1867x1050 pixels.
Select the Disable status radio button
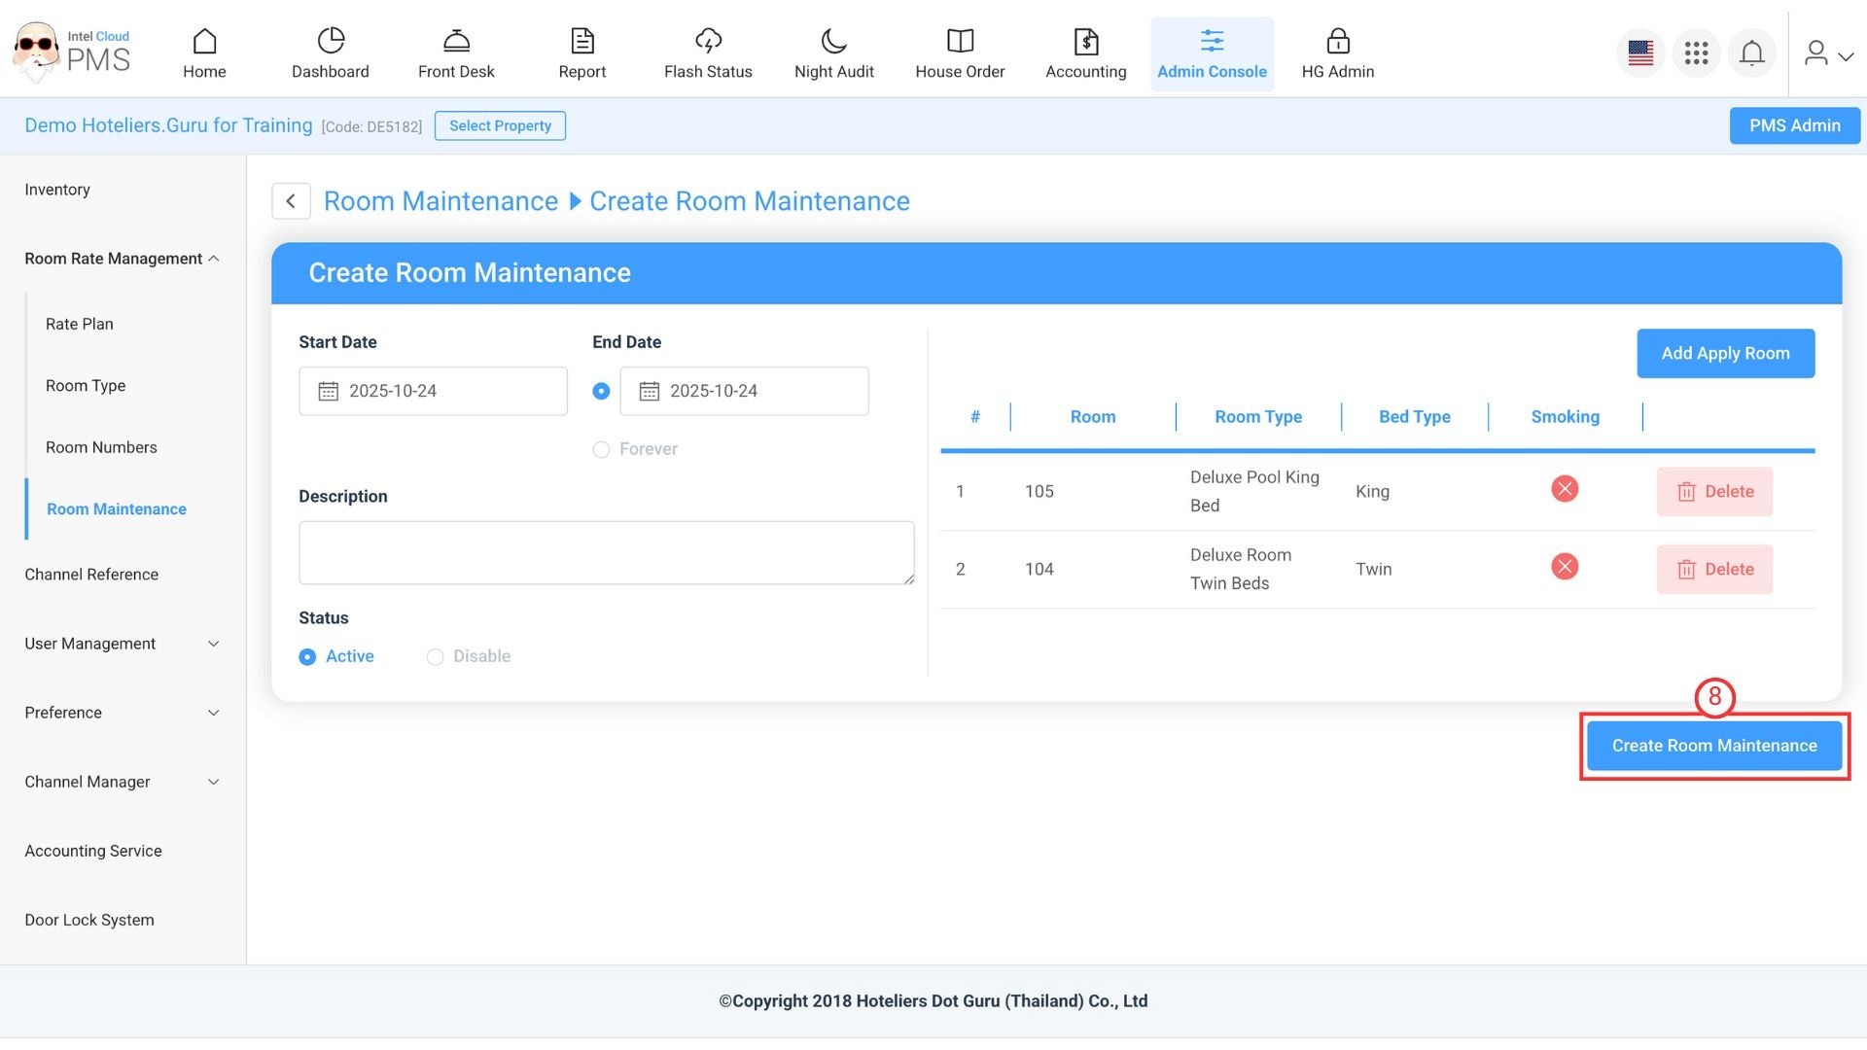[436, 657]
